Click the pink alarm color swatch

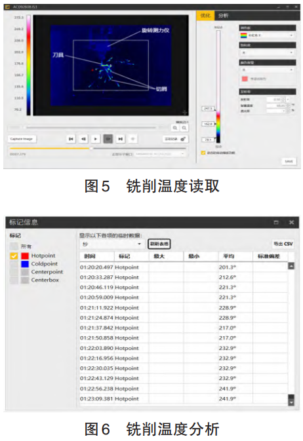(245, 79)
